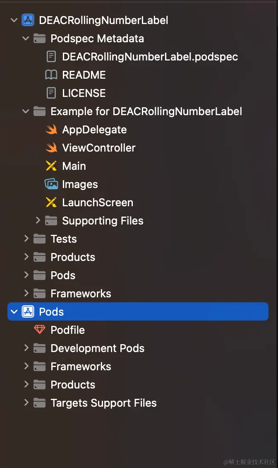Expand the Supporting Files folder

point(38,221)
